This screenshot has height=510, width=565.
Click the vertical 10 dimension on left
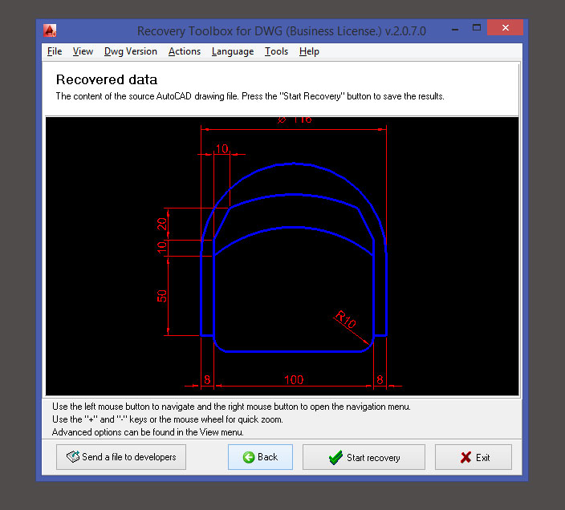pyautogui.click(x=162, y=248)
